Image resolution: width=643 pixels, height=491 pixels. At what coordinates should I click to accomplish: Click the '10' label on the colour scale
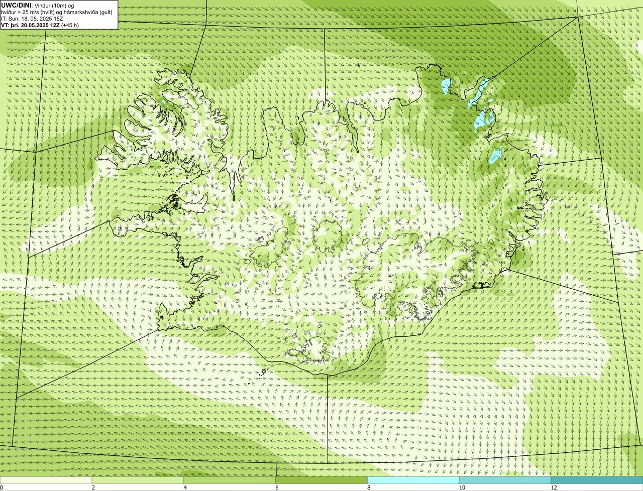[461, 487]
